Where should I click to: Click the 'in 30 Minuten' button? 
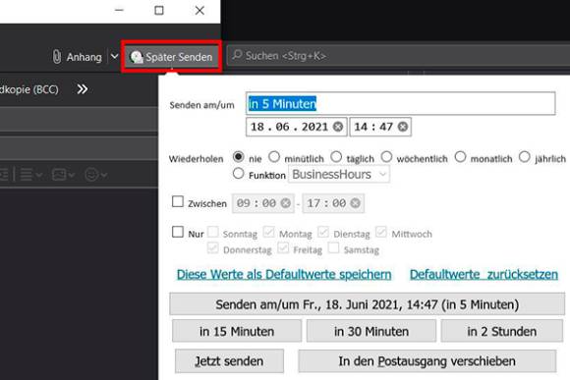pyautogui.click(x=371, y=331)
